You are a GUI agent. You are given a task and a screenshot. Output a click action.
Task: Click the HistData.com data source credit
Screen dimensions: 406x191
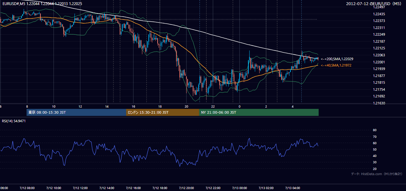[x=376, y=174]
